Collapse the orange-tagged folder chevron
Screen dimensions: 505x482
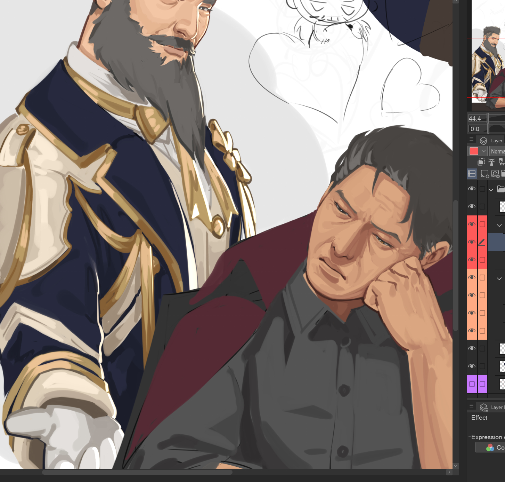(499, 278)
